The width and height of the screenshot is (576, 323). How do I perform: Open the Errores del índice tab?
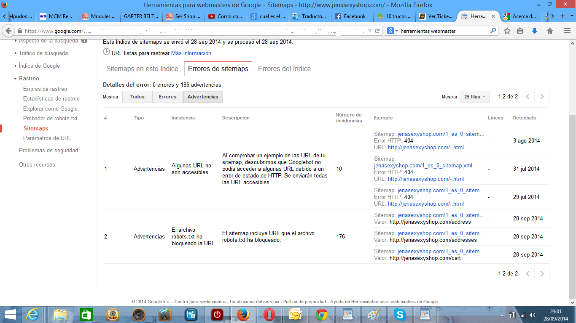pos(285,69)
